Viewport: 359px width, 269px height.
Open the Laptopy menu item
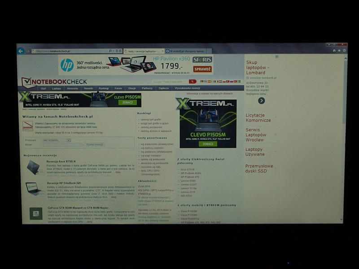tap(57, 88)
